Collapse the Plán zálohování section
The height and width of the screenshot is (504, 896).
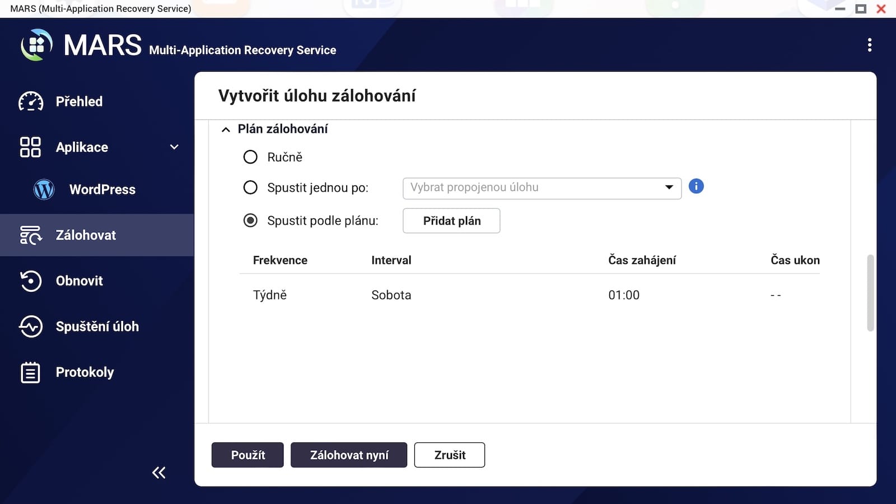226,129
